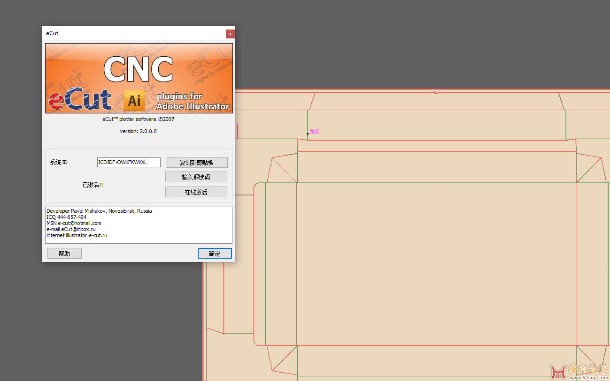This screenshot has height=381, width=610.
Task: Click 'internet illustrator.e-cut.ru' line
Action: pos(77,235)
